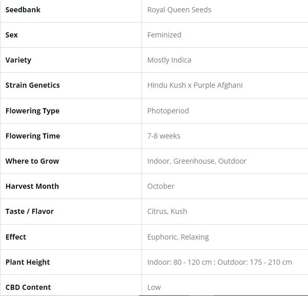Select Hindu Kush x Purple Afghani text
This screenshot has width=308, height=296.
(195, 85)
